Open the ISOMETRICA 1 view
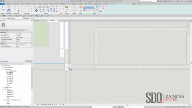The image size is (192, 108). point(10,91)
